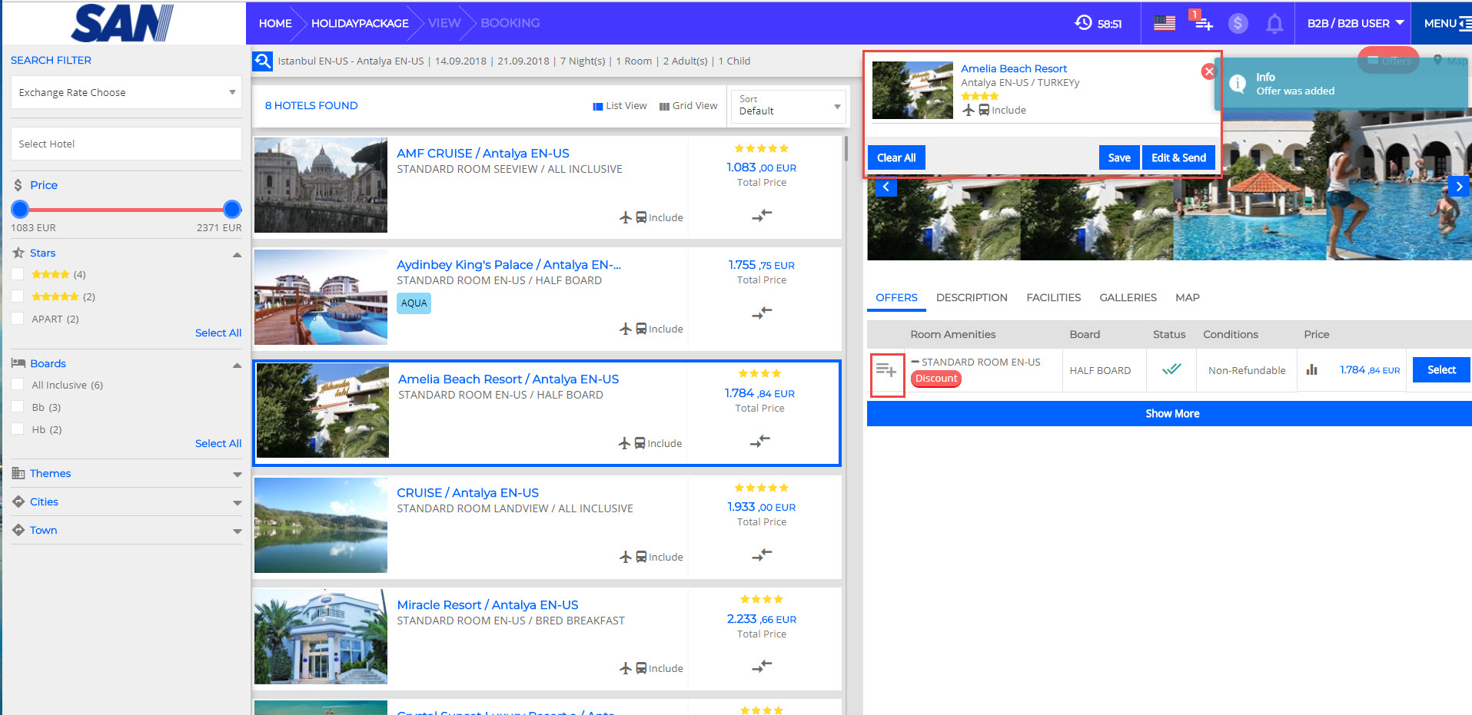Expand the Town filter section
Viewport: 1472px width, 715px height.
pyautogui.click(x=237, y=531)
